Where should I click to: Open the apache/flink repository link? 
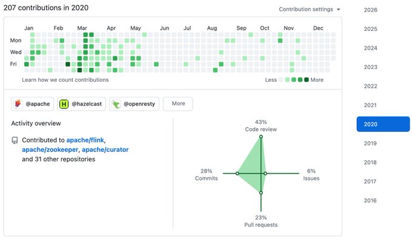coord(85,140)
